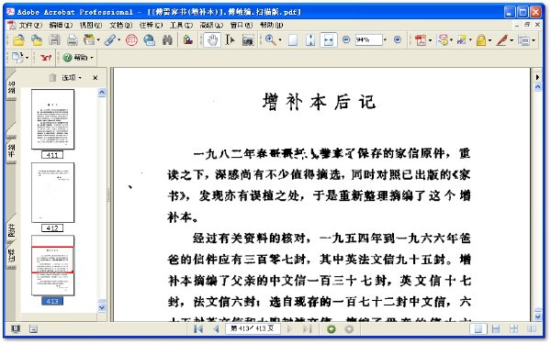Click the document pane menu arrow at top right
This screenshot has width=551, height=344.
[537, 77]
